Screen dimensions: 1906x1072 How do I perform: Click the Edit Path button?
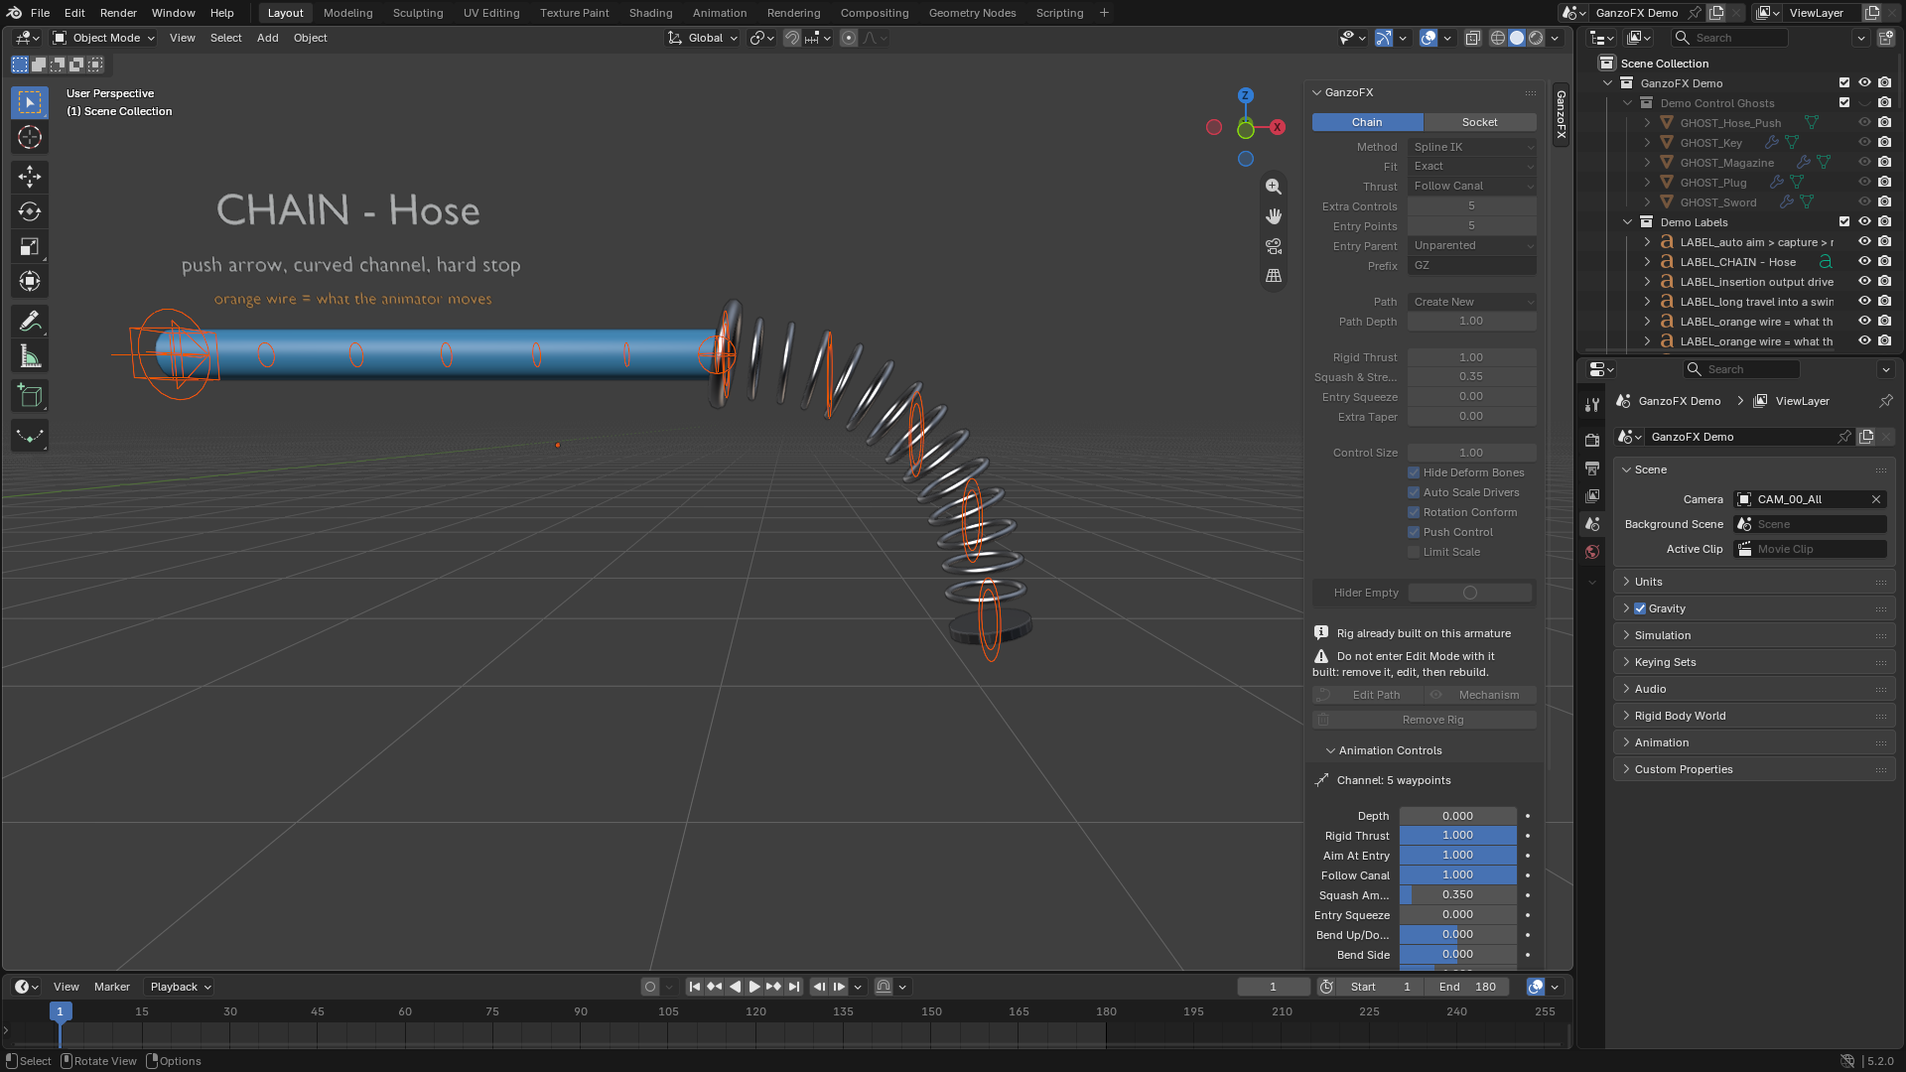click(x=1368, y=695)
